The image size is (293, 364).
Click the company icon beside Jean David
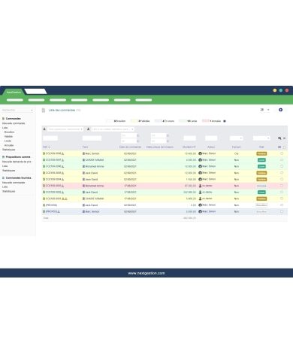click(83, 180)
